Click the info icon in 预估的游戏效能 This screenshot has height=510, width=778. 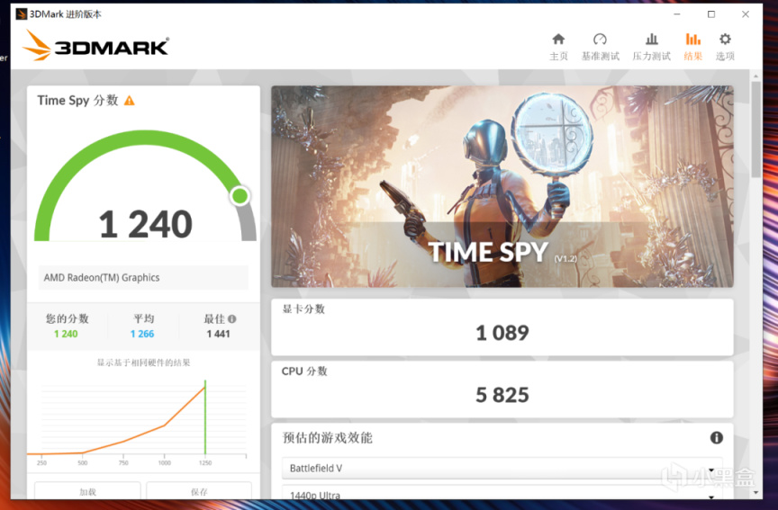tap(716, 437)
